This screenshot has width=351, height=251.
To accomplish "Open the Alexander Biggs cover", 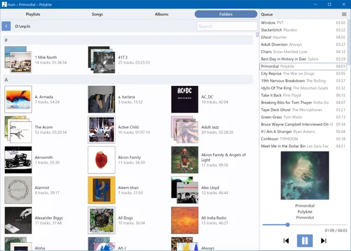I will (x=18, y=220).
